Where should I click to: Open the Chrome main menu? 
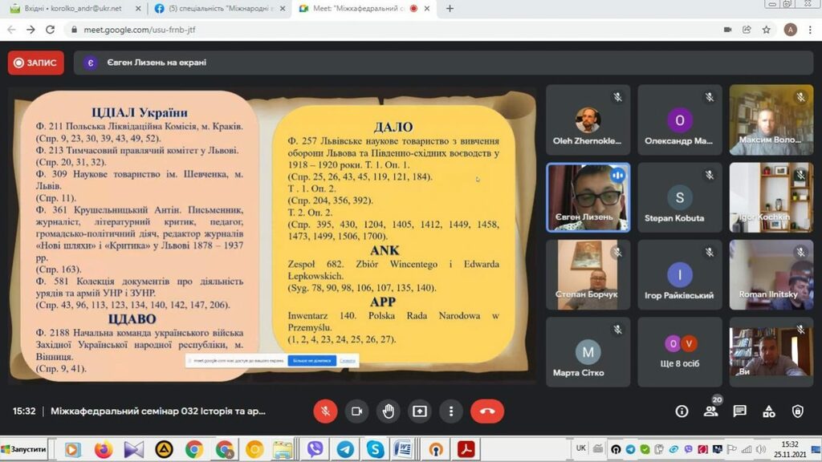[811, 30]
